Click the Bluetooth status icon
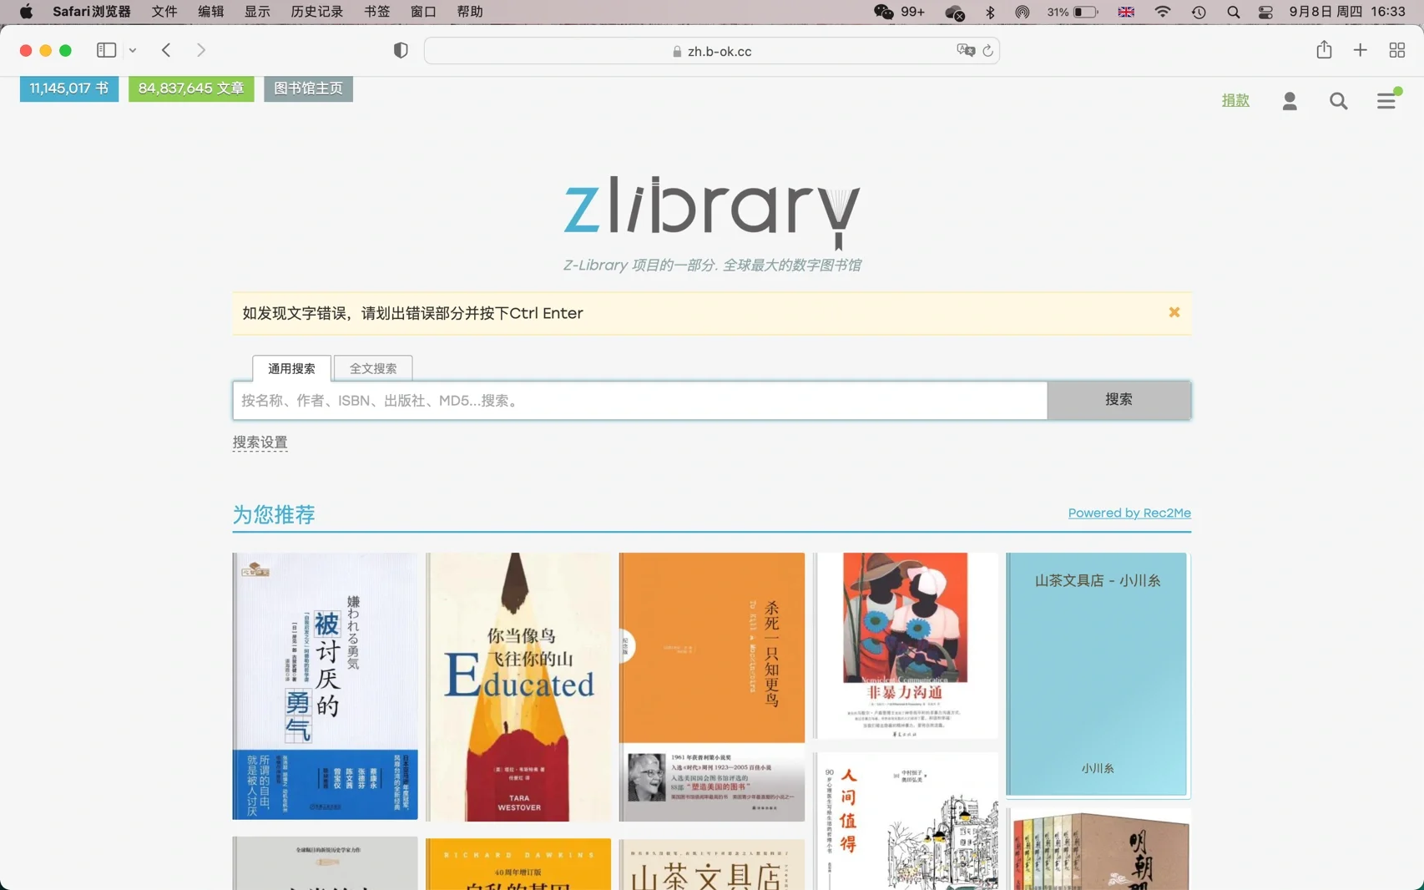 coord(990,12)
